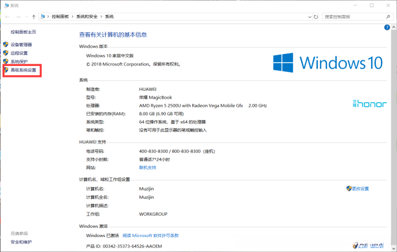
Task: Open 联机支持 website link
Action: (147, 168)
